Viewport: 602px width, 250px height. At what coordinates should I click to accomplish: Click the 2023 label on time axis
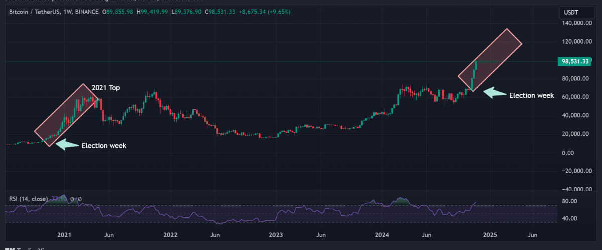(x=276, y=235)
